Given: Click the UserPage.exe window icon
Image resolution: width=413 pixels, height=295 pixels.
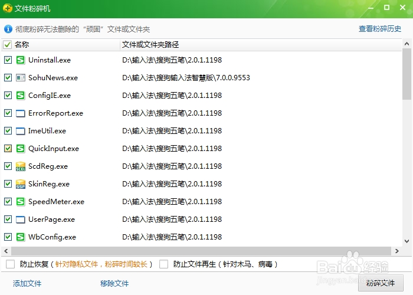Looking at the screenshot, I should [x=21, y=219].
